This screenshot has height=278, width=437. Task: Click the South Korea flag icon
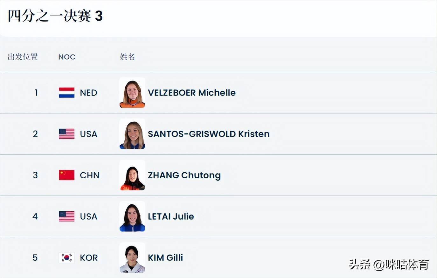click(x=67, y=258)
